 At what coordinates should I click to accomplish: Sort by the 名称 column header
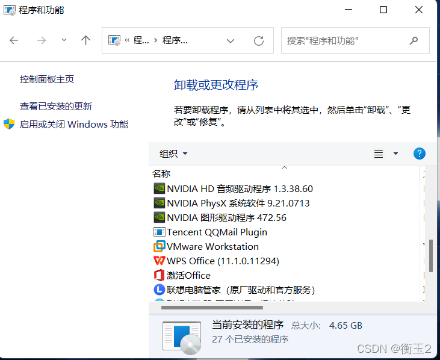pyautogui.click(x=161, y=174)
